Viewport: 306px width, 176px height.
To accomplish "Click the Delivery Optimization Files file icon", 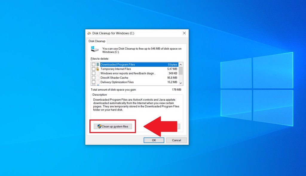I will pyautogui.click(x=98, y=82).
